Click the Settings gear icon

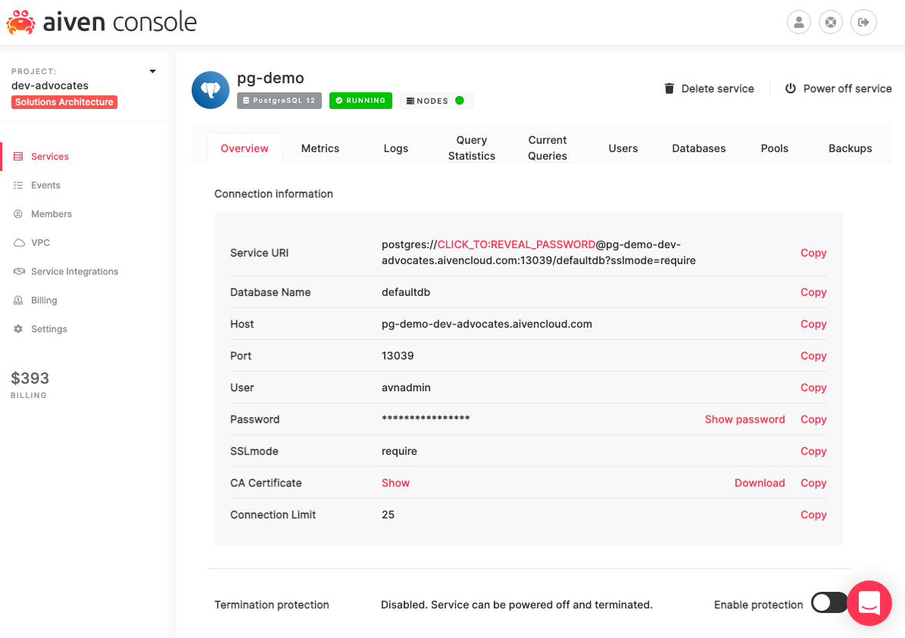[x=18, y=329]
